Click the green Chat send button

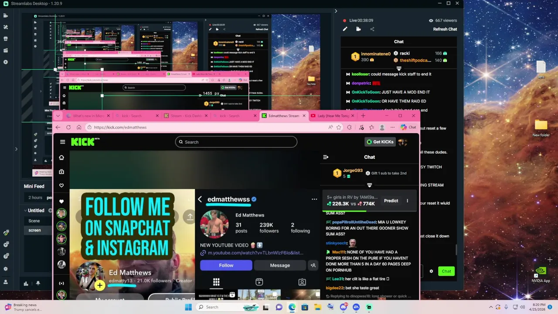(x=446, y=271)
